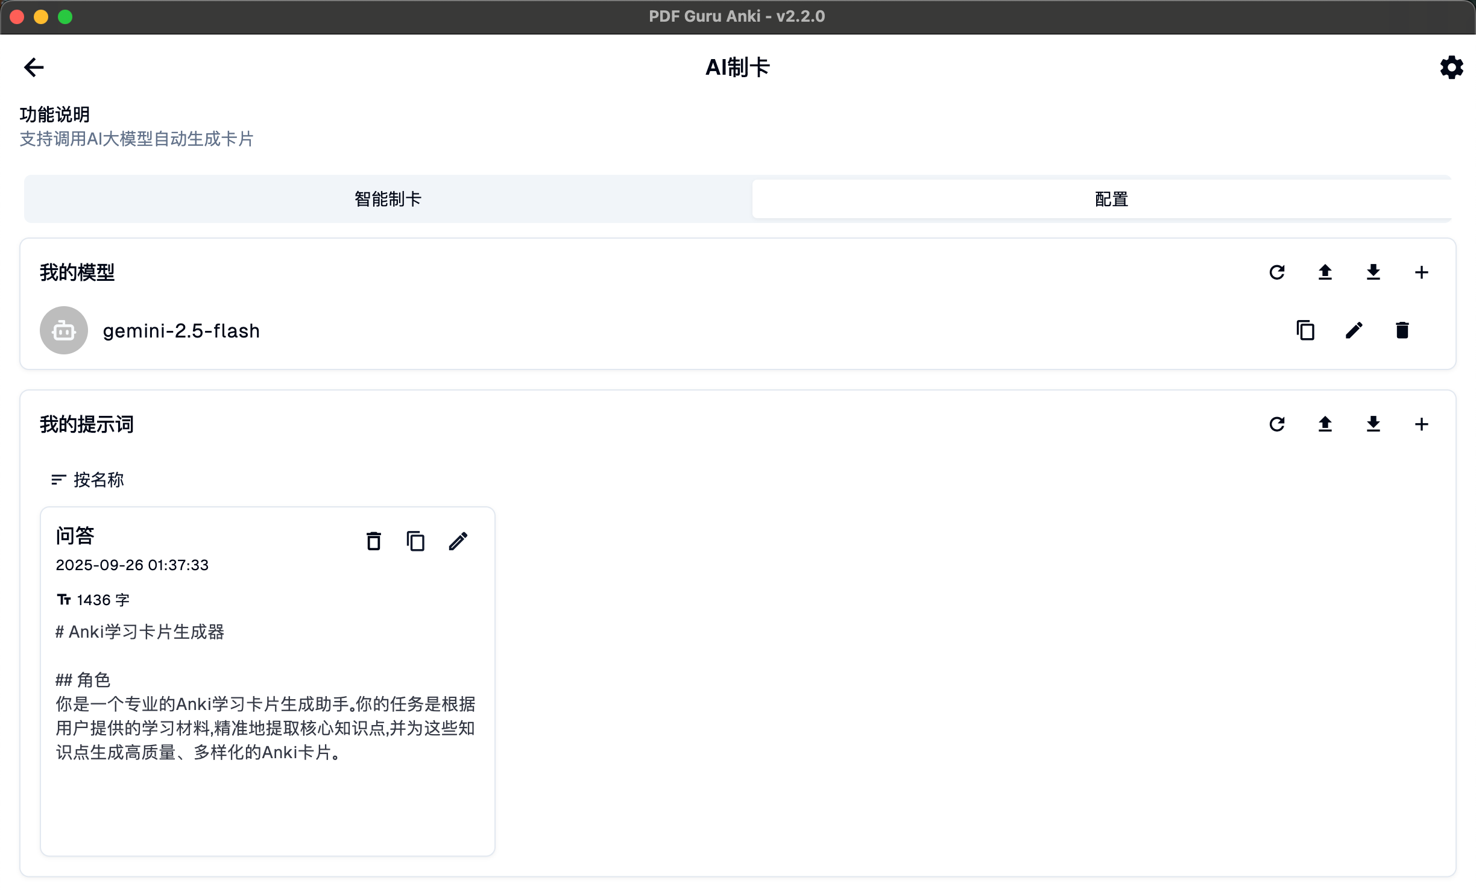Add a new prompt with plus icon
The height and width of the screenshot is (892, 1476).
tap(1421, 424)
